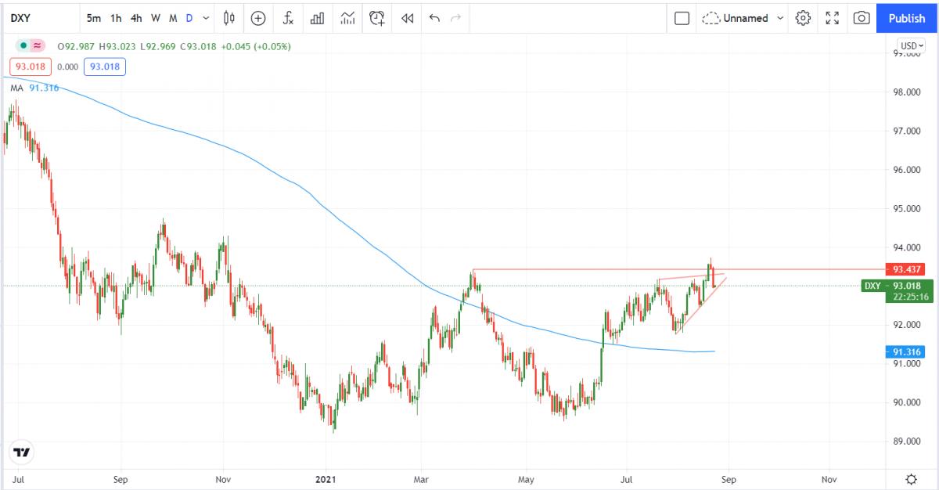Image resolution: width=939 pixels, height=490 pixels.
Task: Enter fullscreen mode
Action: (x=833, y=18)
